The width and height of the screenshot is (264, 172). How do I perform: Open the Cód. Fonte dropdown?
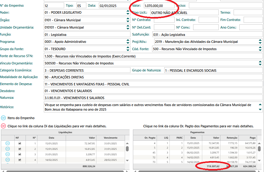260,49
